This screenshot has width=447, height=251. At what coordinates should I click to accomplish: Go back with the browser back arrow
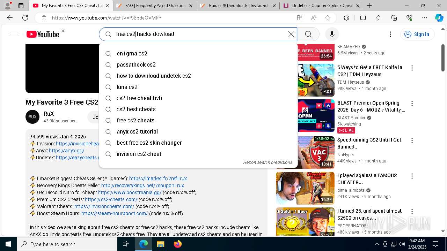(10, 18)
